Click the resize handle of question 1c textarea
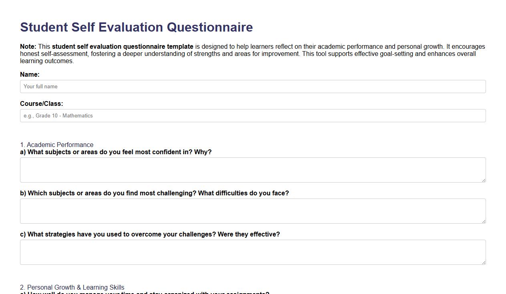The image size is (506, 294). (x=484, y=262)
